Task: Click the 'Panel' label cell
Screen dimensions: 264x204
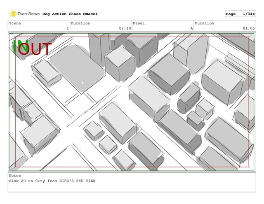Action: tap(163, 25)
